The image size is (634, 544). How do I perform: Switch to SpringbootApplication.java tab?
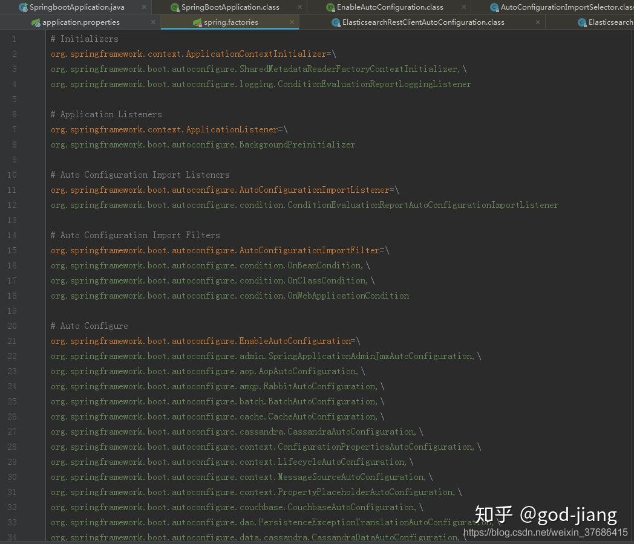77,7
